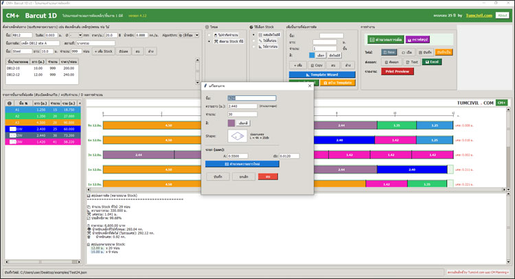The width and height of the screenshot is (515, 279).
Task: Click the Print Preview button
Action: coord(398,71)
